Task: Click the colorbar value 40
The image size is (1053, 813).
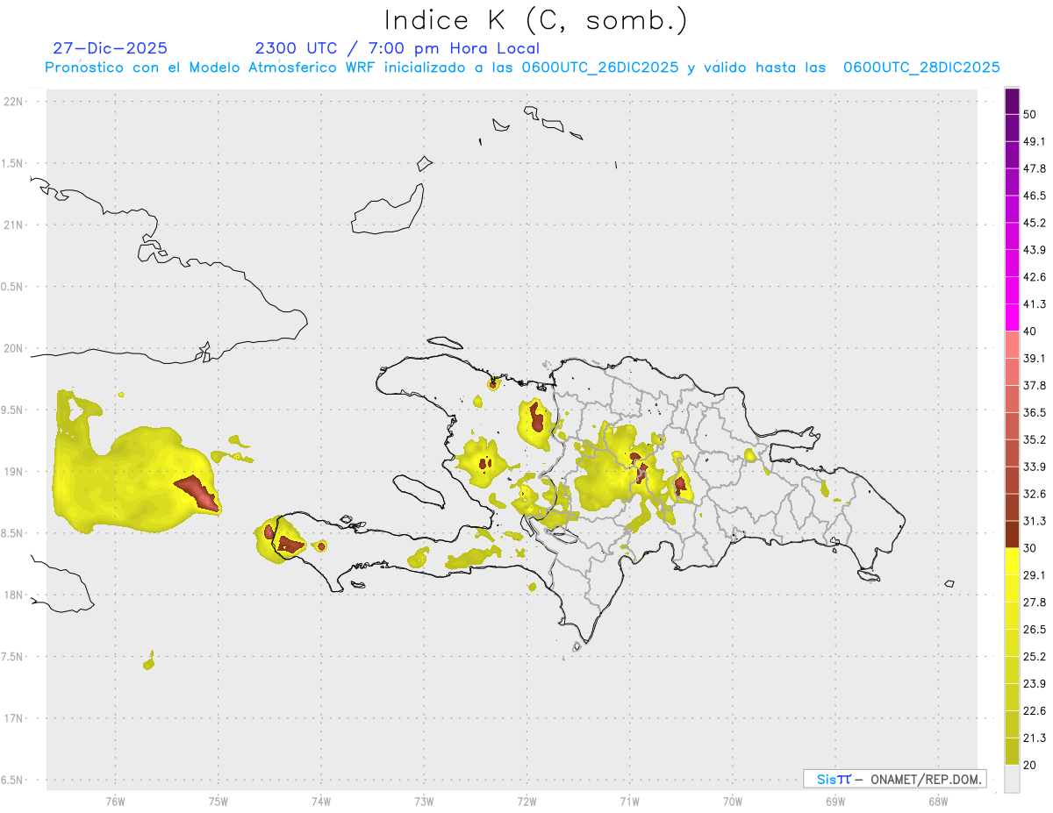Action: tap(1030, 332)
